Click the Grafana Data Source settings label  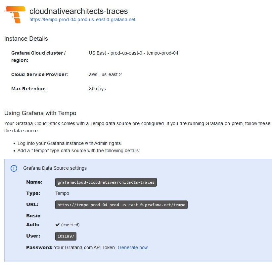point(55,168)
